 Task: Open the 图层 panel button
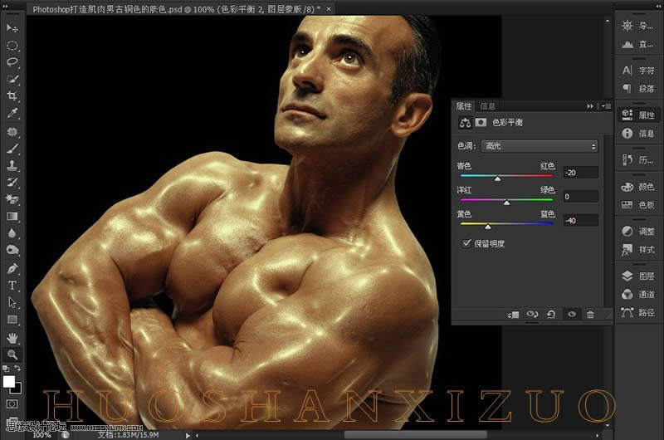click(638, 276)
